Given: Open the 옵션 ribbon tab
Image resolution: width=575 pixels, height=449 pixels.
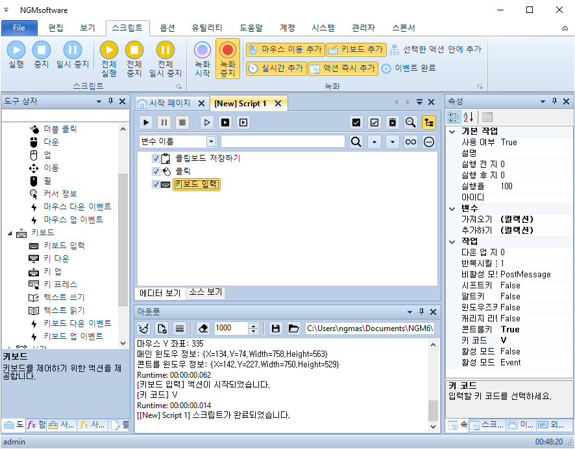Looking at the screenshot, I should (167, 28).
